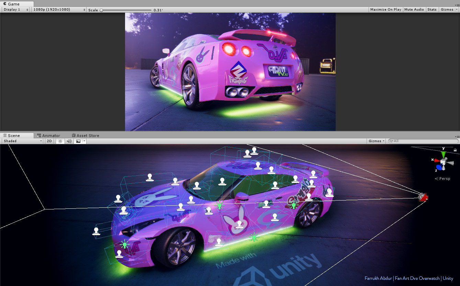460x286 pixels.
Task: Select projector gizmo floating ahead of headlight
Action: point(96,231)
